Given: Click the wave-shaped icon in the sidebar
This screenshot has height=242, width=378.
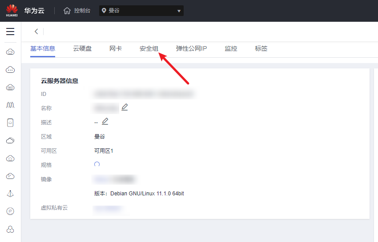Looking at the screenshot, I should click(x=10, y=105).
